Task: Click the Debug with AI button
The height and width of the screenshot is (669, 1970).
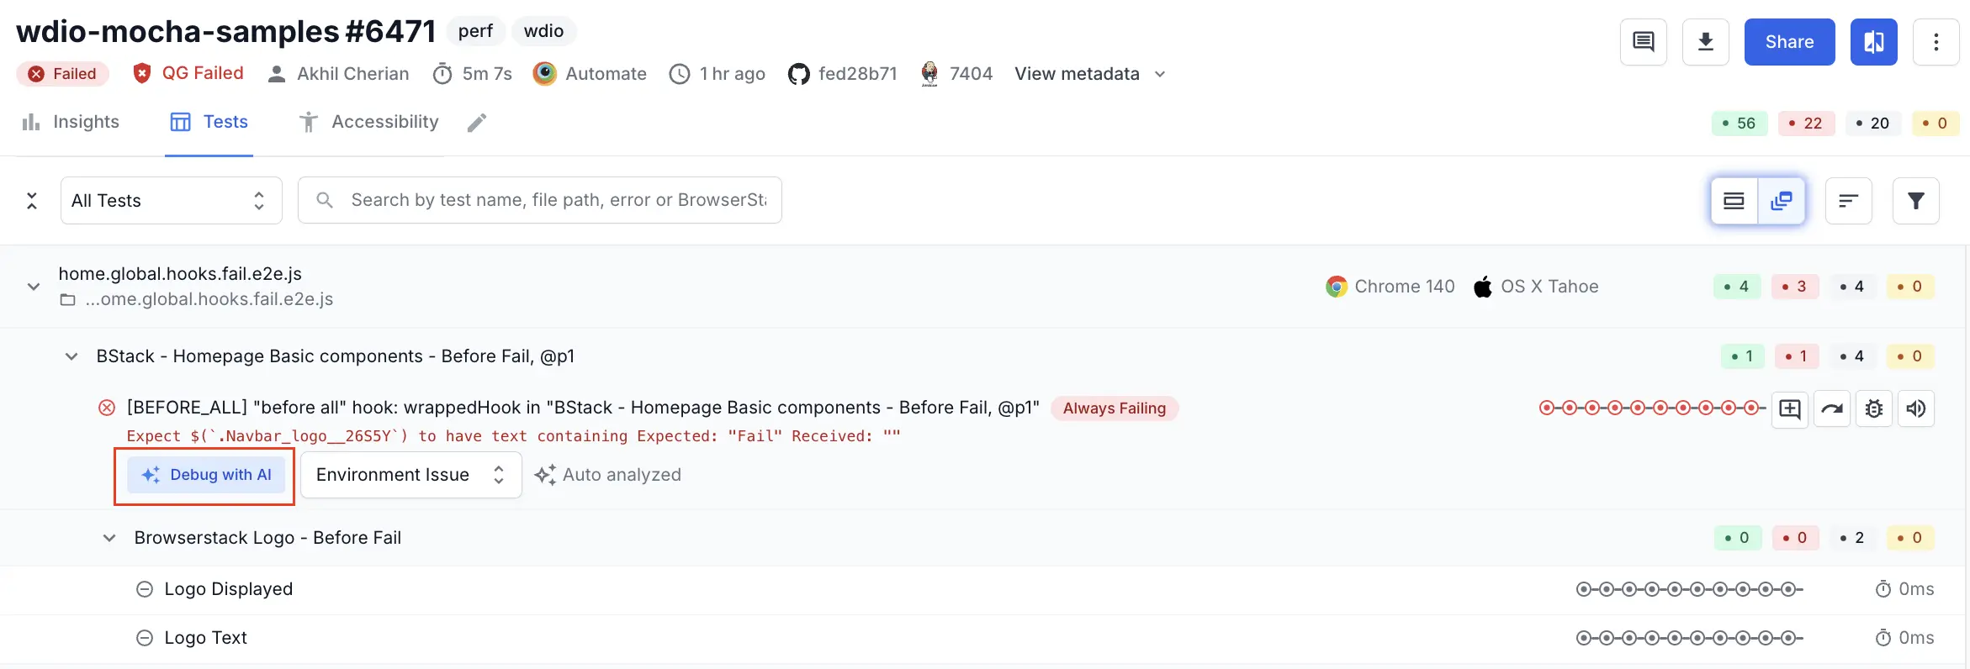Action: (x=206, y=475)
